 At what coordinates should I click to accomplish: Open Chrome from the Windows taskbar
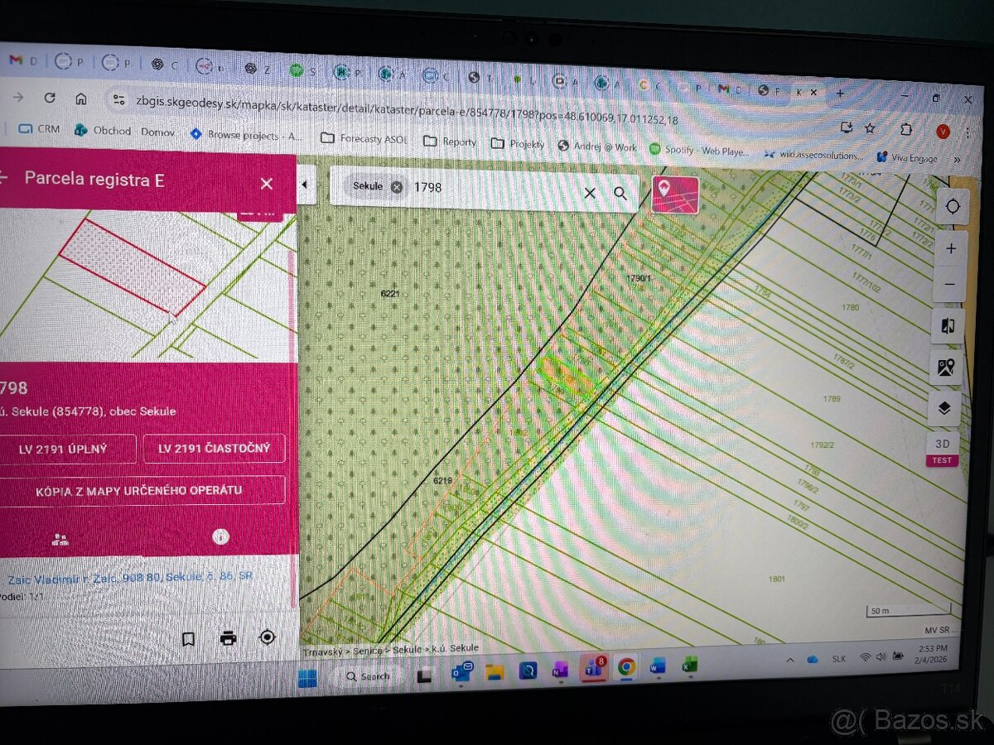pyautogui.click(x=626, y=667)
